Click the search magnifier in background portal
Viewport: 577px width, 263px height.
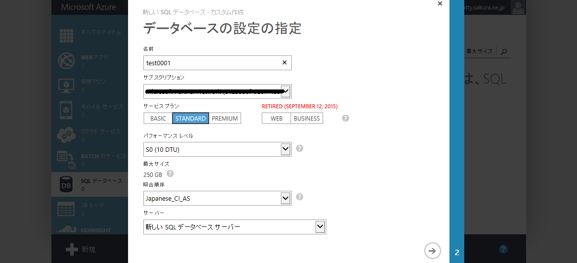point(504,51)
